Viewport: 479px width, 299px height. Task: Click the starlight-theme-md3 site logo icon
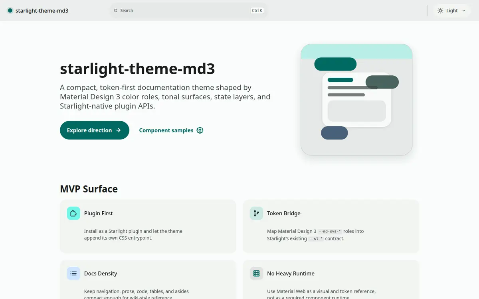coord(10,11)
